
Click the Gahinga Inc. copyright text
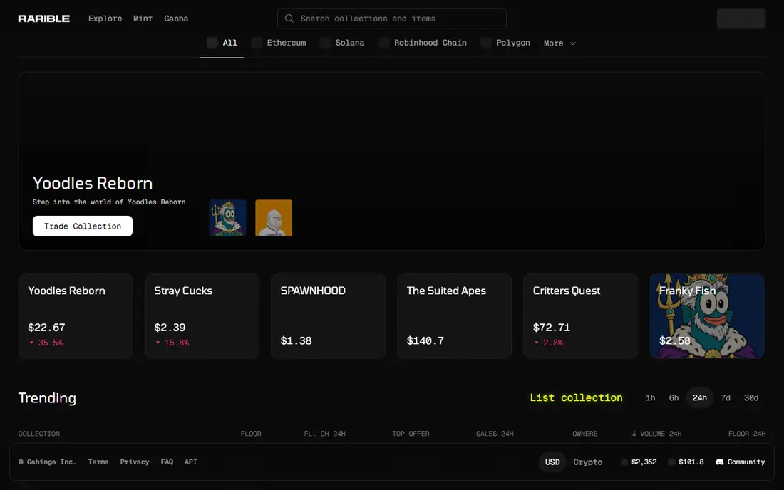pos(48,462)
